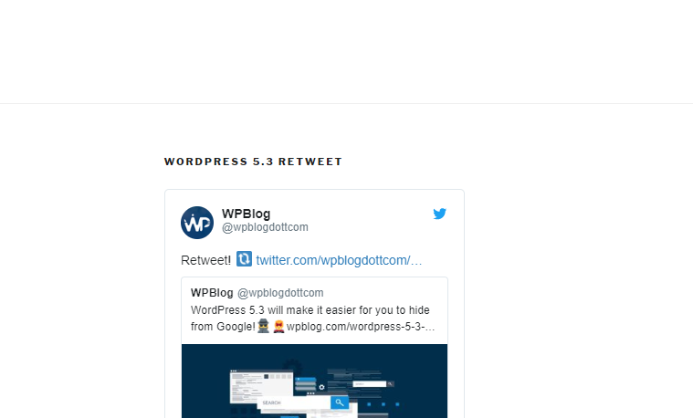Click the 'WordPress 5.3 Retweet' heading

coord(253,162)
